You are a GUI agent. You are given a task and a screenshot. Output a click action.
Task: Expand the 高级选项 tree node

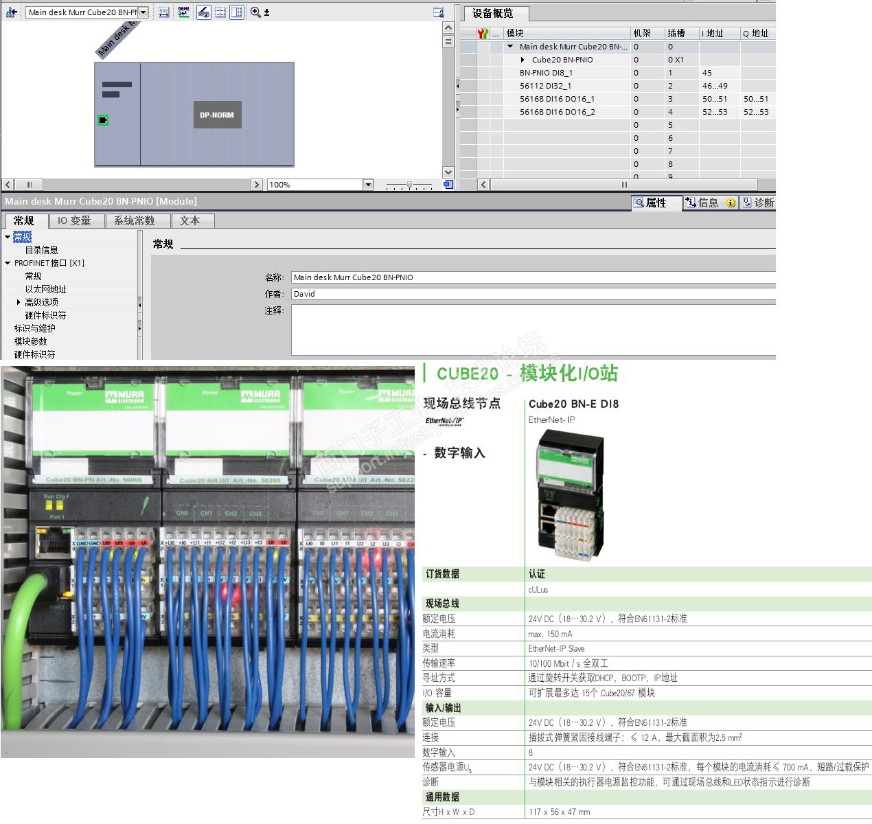tap(19, 302)
